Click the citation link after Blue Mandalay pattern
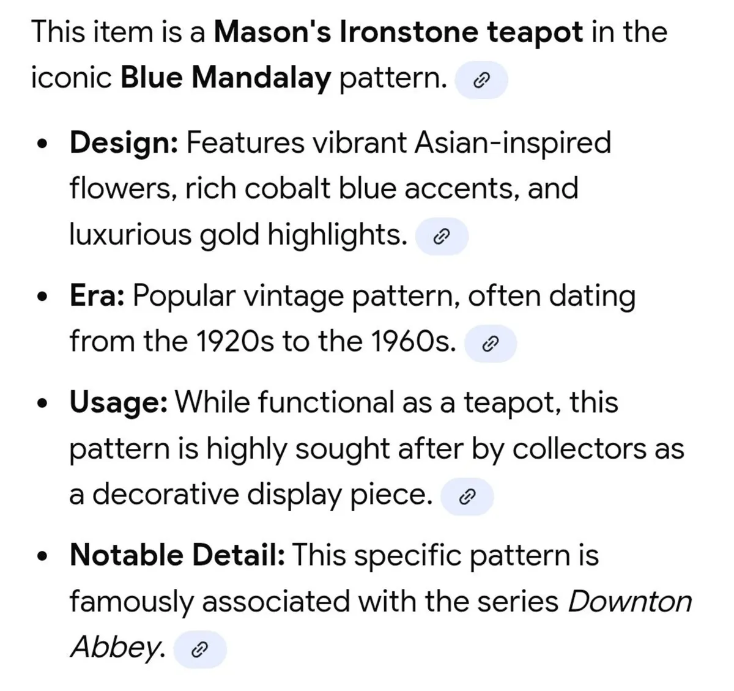 [482, 79]
